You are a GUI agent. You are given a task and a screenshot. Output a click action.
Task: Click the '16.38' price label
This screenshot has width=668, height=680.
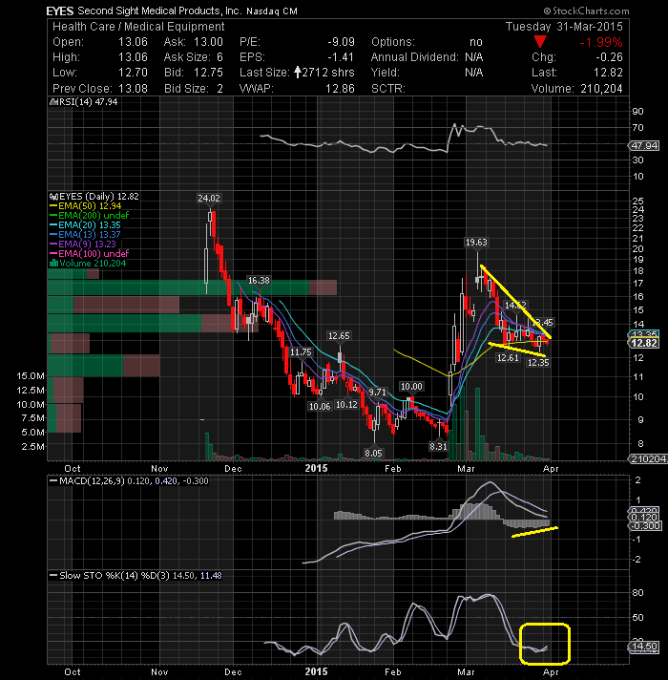click(259, 281)
